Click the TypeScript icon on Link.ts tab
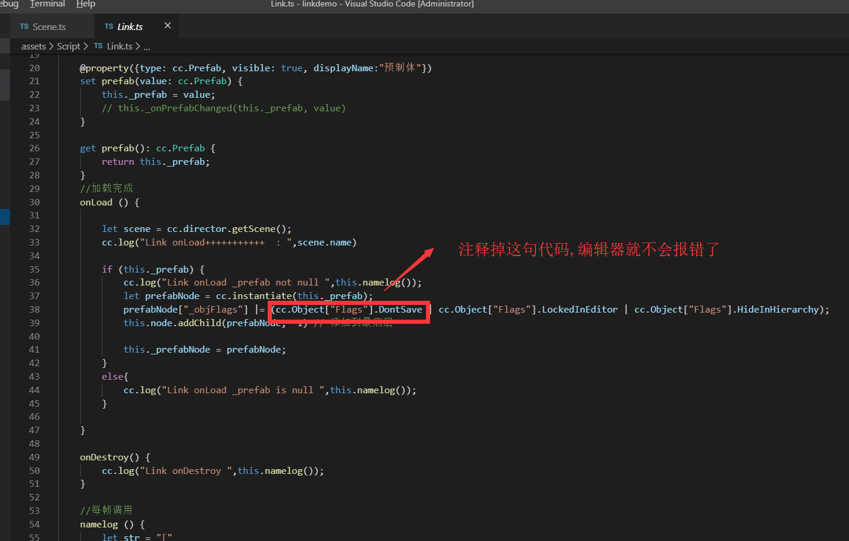Image resolution: width=849 pixels, height=541 pixels. click(x=109, y=26)
